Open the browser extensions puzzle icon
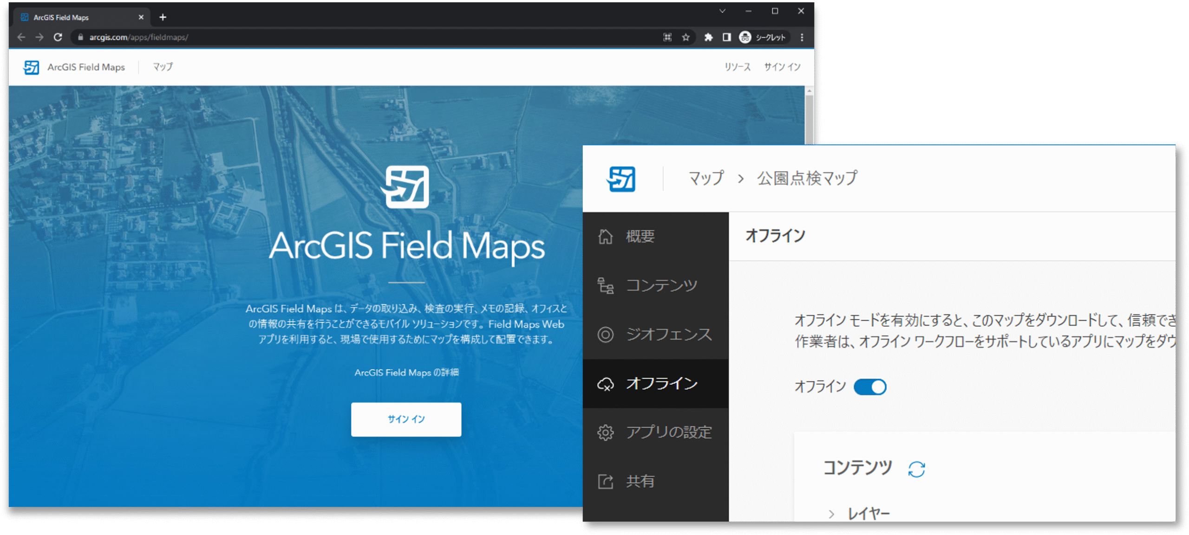The width and height of the screenshot is (1189, 535). 708,37
